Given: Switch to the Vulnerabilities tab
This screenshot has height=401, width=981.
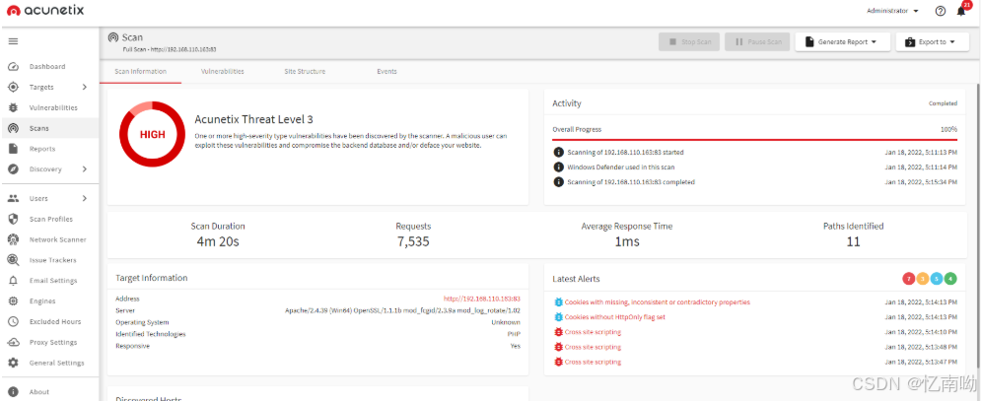Looking at the screenshot, I should click(222, 71).
